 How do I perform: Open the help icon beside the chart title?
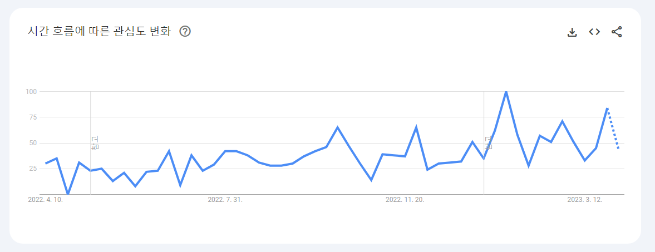tap(185, 31)
